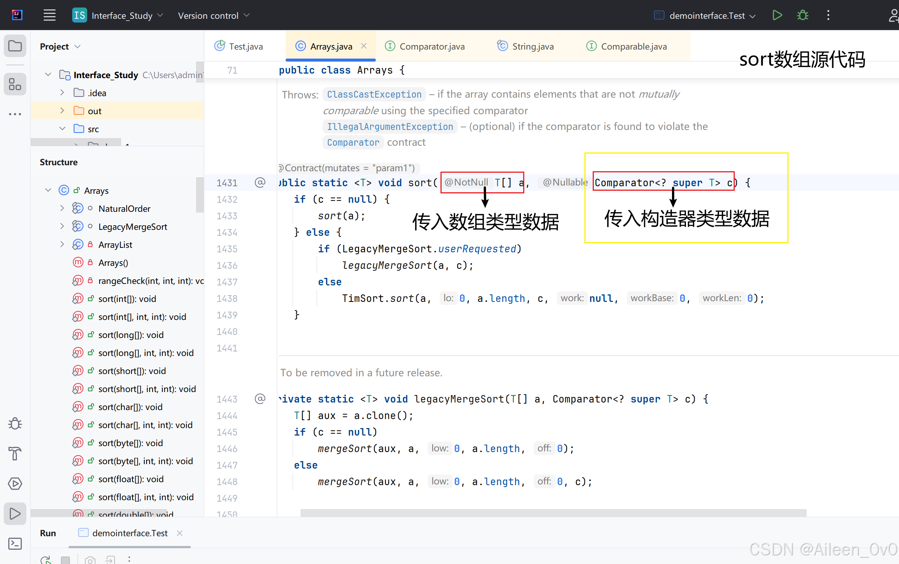Click the userRequested field in code
Image resolution: width=899 pixels, height=564 pixels.
(477, 249)
